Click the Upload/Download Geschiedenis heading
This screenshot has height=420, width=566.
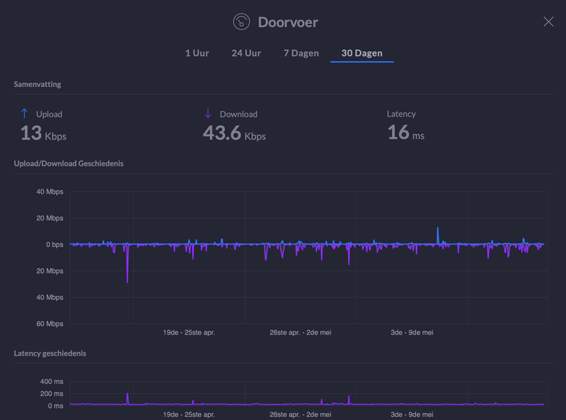click(x=69, y=163)
